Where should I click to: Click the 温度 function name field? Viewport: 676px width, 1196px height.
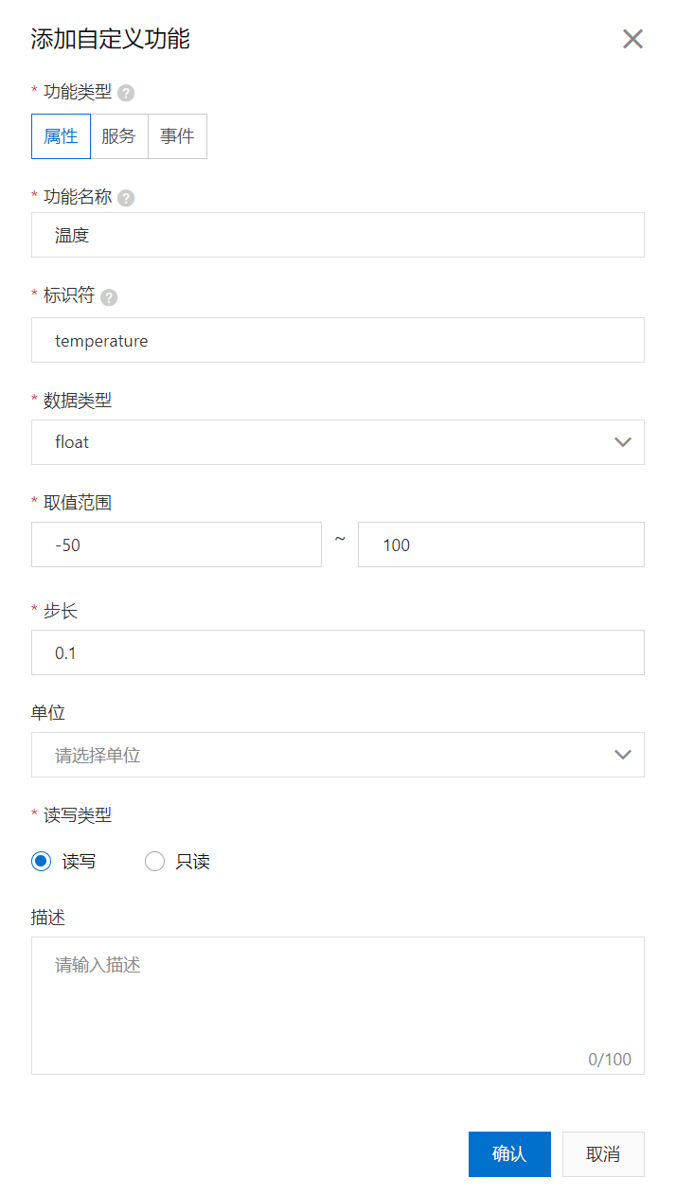(337, 235)
